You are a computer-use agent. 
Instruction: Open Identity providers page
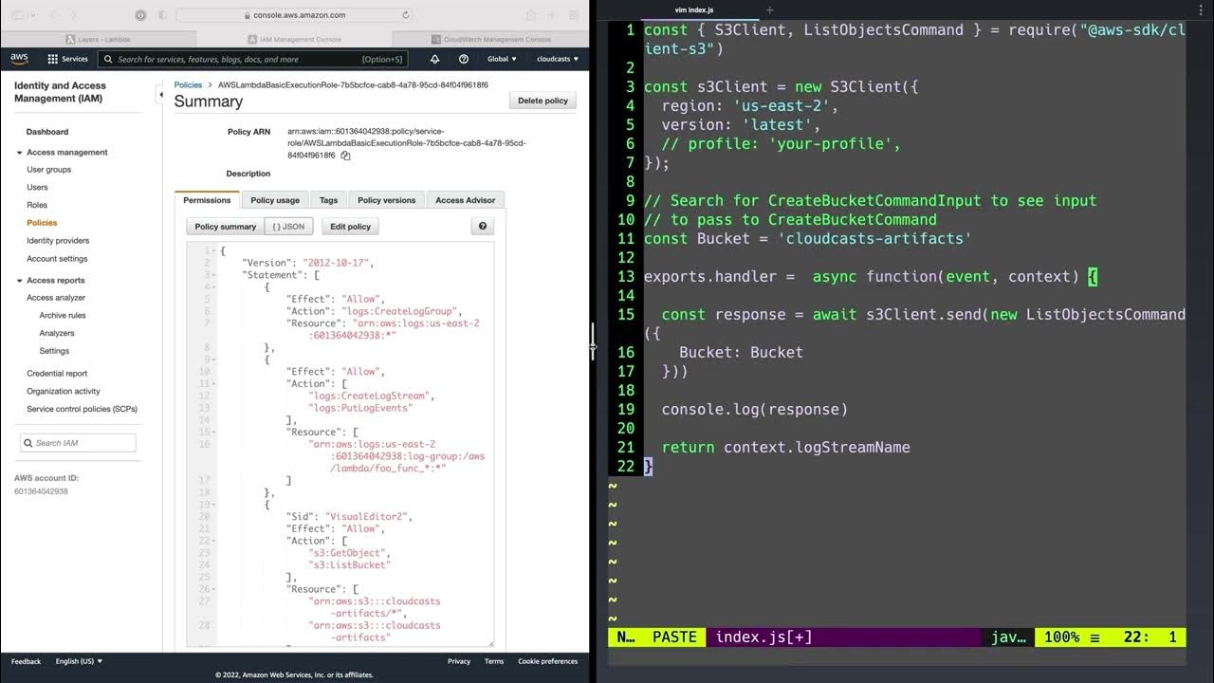click(x=58, y=241)
